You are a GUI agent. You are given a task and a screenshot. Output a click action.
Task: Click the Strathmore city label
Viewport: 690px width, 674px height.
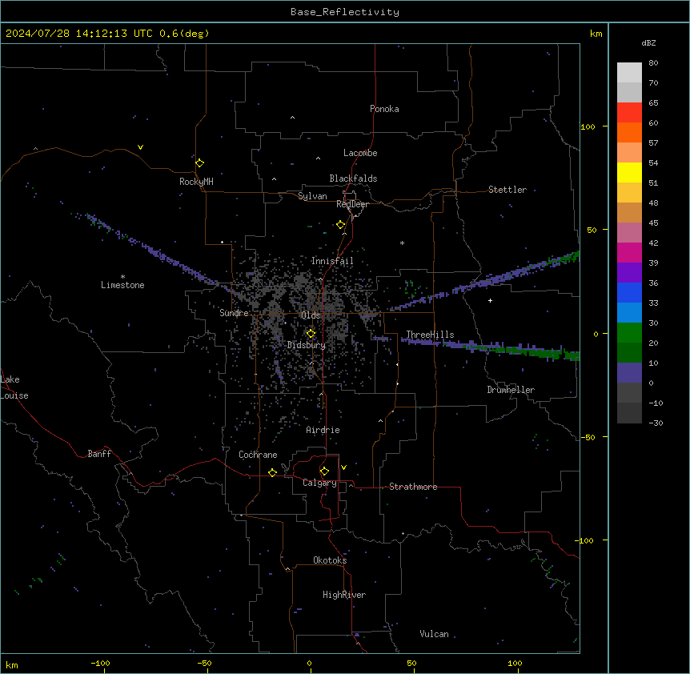point(413,487)
